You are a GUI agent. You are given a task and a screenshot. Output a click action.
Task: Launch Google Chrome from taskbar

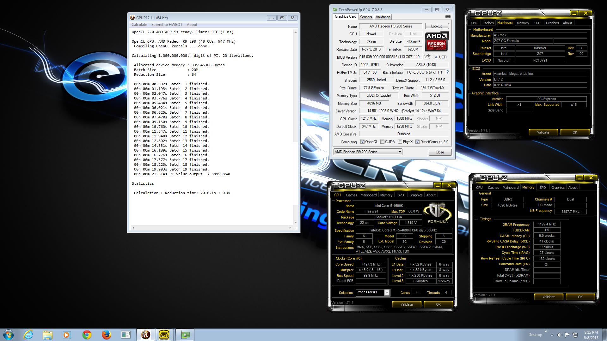(x=87, y=335)
